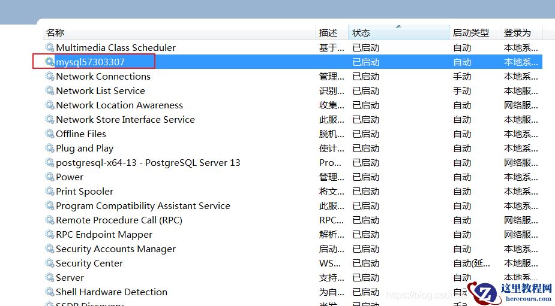Click the 登录为 column header
The image size is (555, 306).
pos(517,33)
